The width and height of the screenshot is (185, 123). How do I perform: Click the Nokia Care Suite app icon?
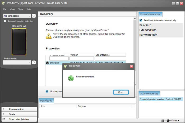(x=3, y=3)
